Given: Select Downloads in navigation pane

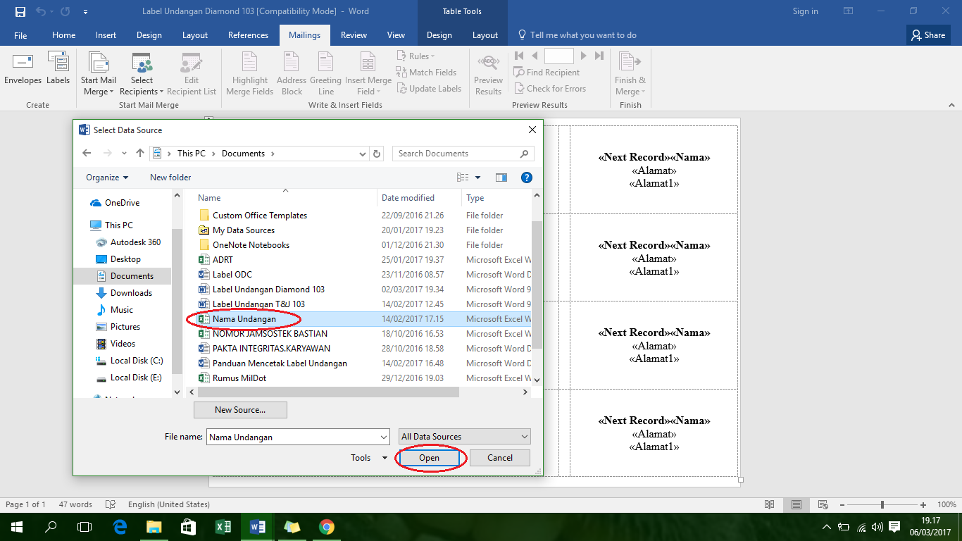Looking at the screenshot, I should click(x=131, y=293).
